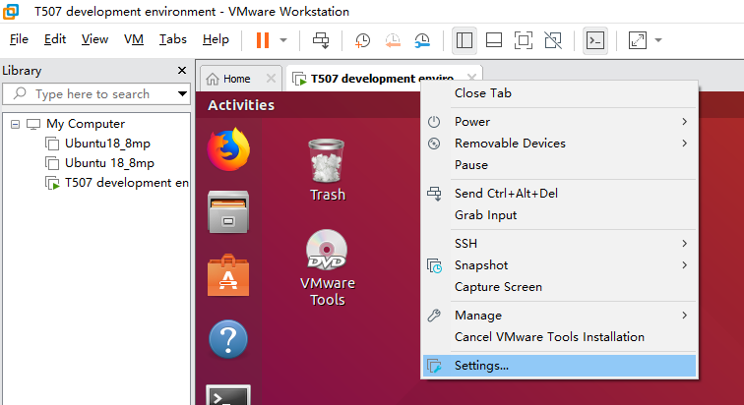Open Firefox in the Ubuntu dock

tap(227, 149)
